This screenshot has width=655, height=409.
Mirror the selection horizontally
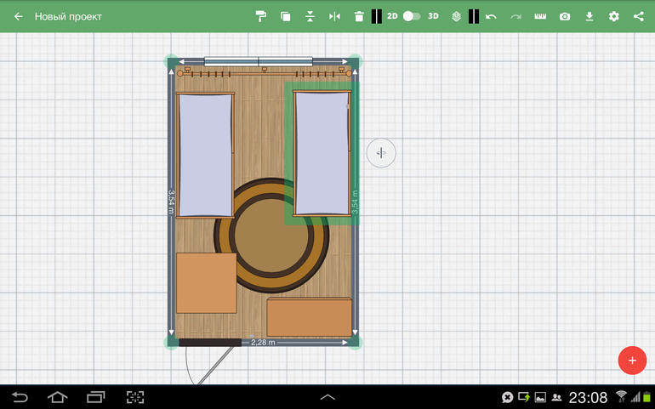(x=334, y=16)
